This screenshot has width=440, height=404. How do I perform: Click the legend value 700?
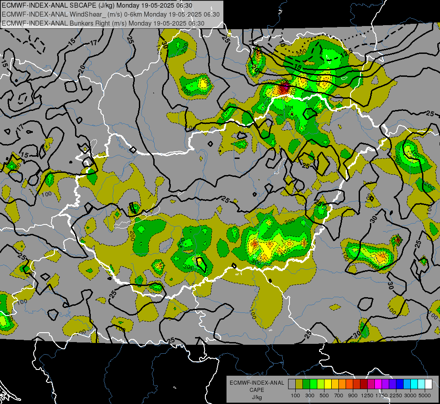tap(339, 395)
